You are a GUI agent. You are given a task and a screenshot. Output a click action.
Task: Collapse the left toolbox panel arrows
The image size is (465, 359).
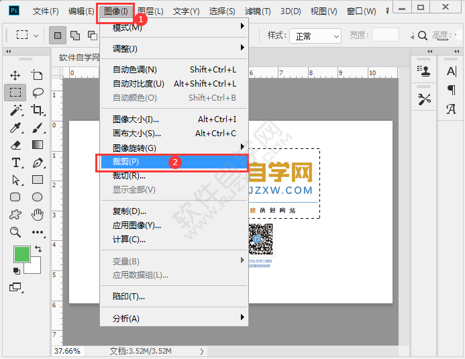[8, 51]
